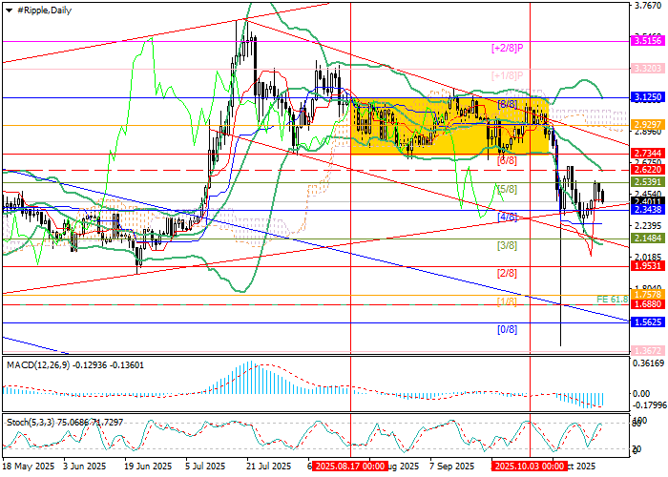
Task: Click the [+2/8]P Murrey level label
Action: coord(508,48)
